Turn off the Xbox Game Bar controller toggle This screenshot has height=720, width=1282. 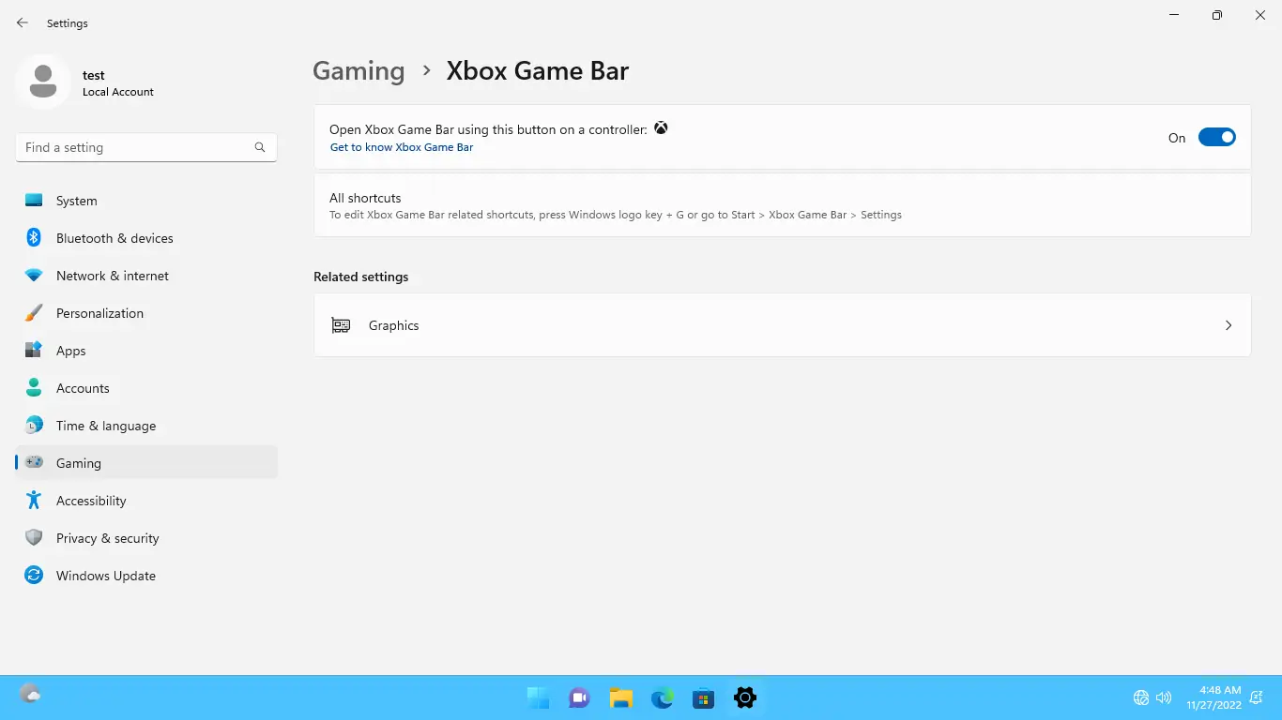tap(1217, 138)
